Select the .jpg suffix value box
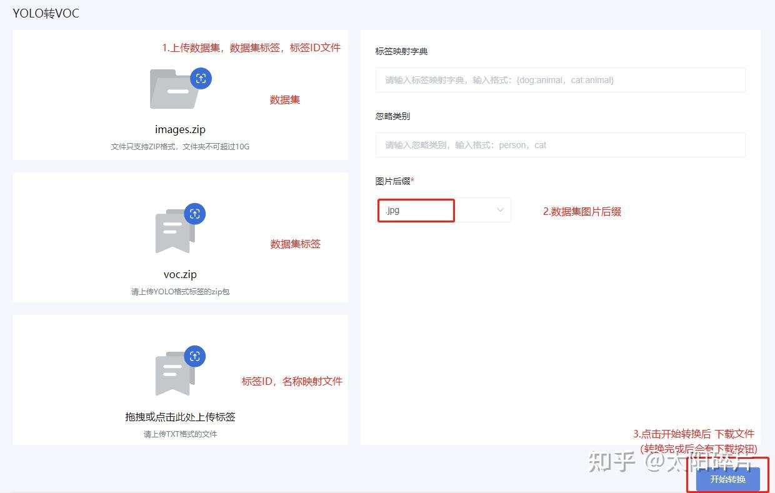The width and height of the screenshot is (775, 493). click(x=416, y=210)
